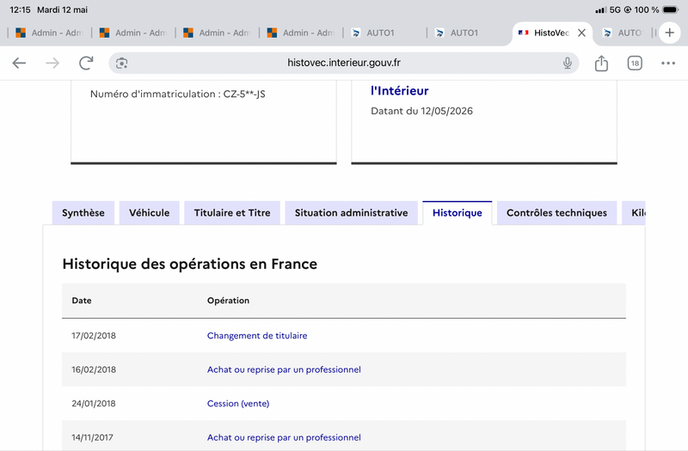Click the Changement de titulaire link
This screenshot has width=688, height=451.
pos(257,336)
